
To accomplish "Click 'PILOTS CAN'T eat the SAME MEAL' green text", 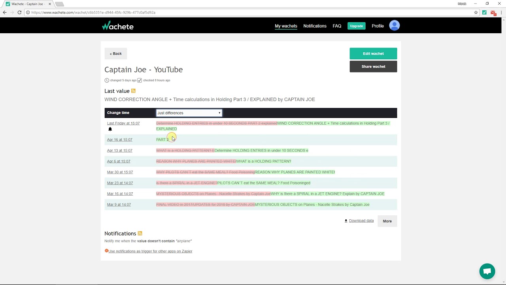I will pyautogui.click(x=264, y=183).
